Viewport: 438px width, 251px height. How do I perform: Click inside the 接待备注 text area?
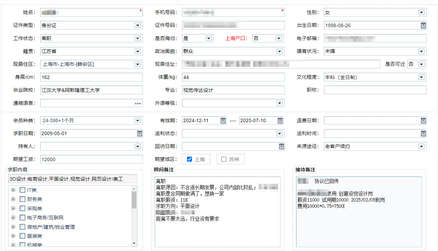(x=359, y=212)
